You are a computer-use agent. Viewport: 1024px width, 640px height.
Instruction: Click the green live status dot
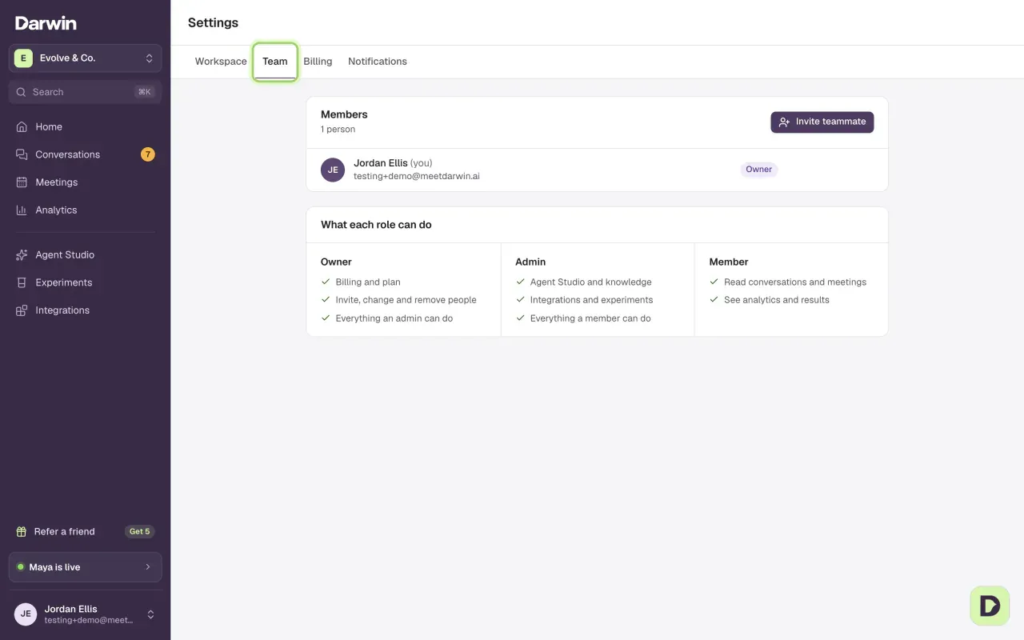(21, 567)
